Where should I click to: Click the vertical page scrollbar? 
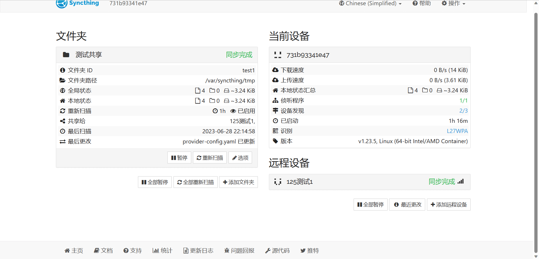click(536, 131)
